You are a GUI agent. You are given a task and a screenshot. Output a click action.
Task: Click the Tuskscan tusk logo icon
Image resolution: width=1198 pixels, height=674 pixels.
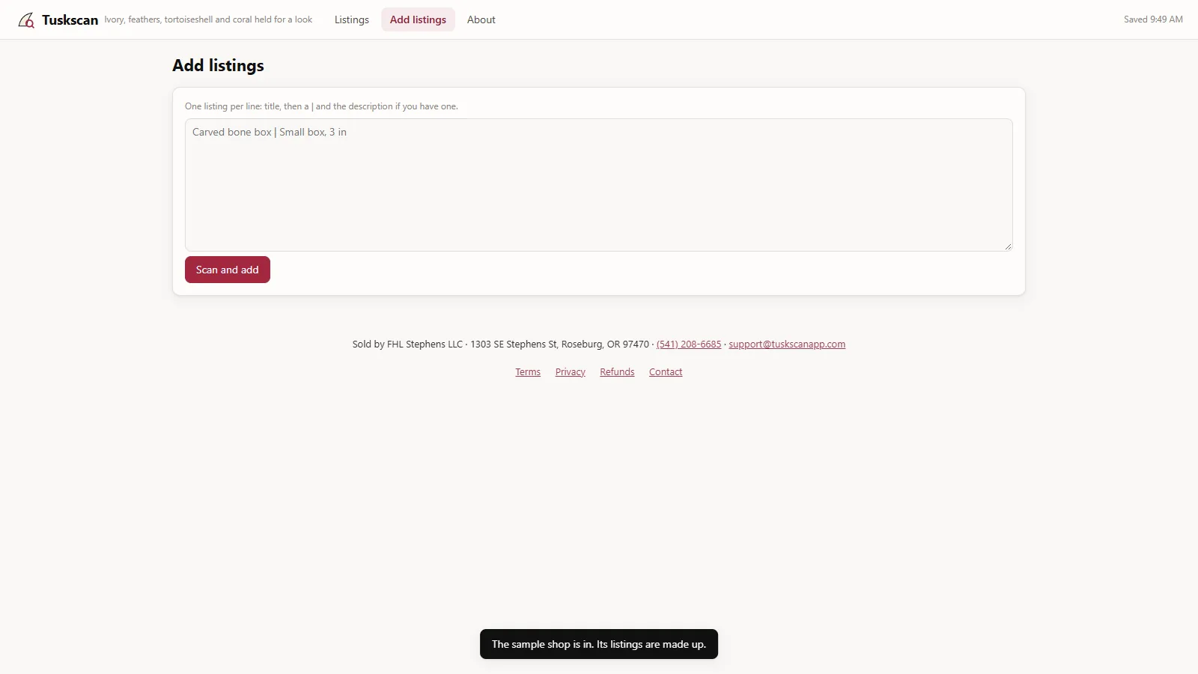(x=26, y=20)
